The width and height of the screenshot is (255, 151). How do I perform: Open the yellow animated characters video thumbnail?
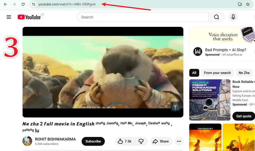click(239, 137)
